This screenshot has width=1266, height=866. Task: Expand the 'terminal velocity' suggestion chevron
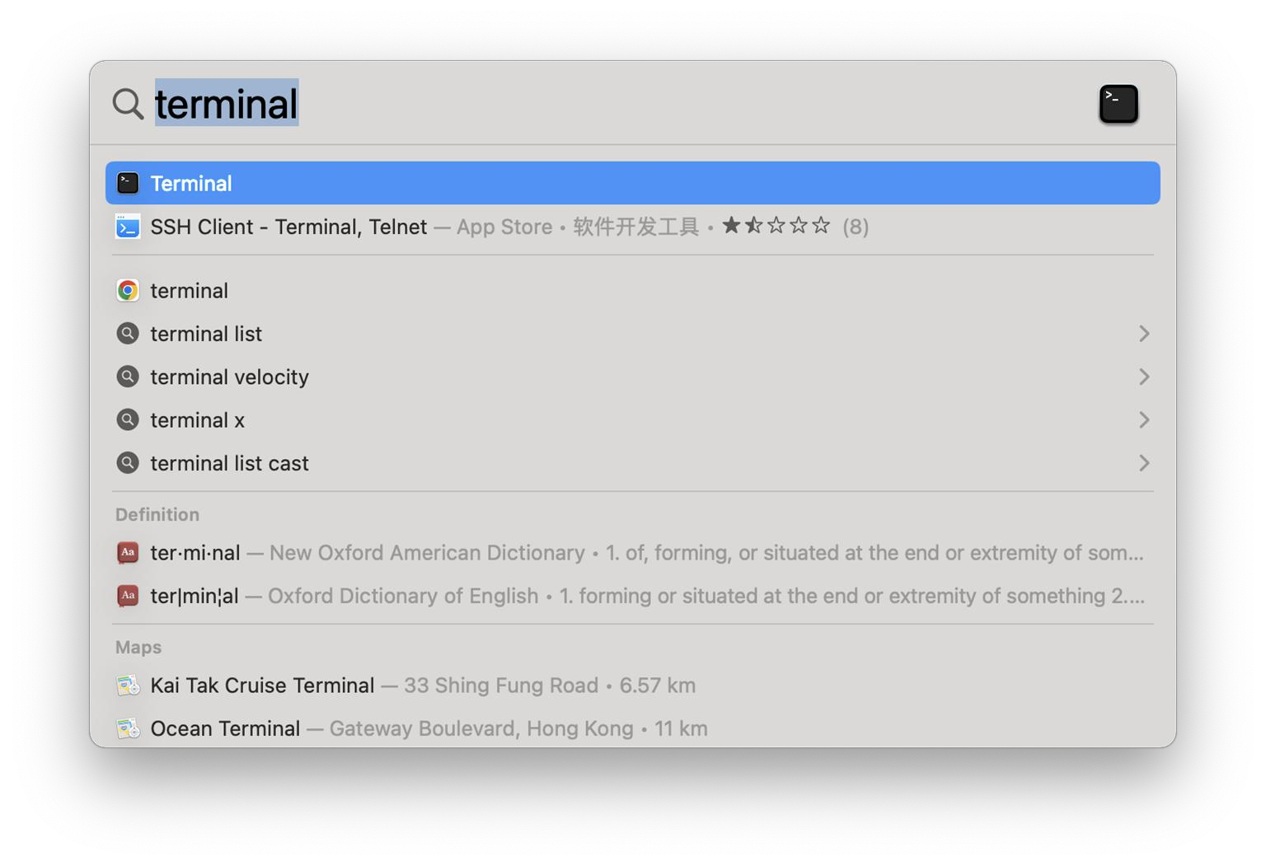click(x=1144, y=377)
